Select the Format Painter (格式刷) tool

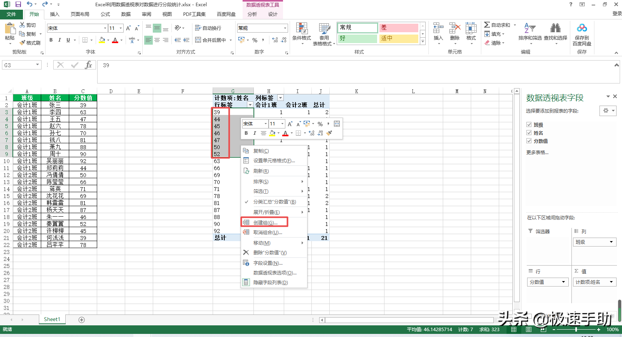(30, 43)
